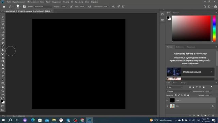Enable airbrush-style build-up
Viewport: 218px width, 123px height.
click(90, 6)
